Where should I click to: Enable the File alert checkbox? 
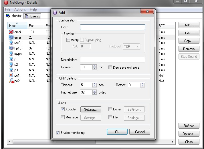(x=110, y=117)
